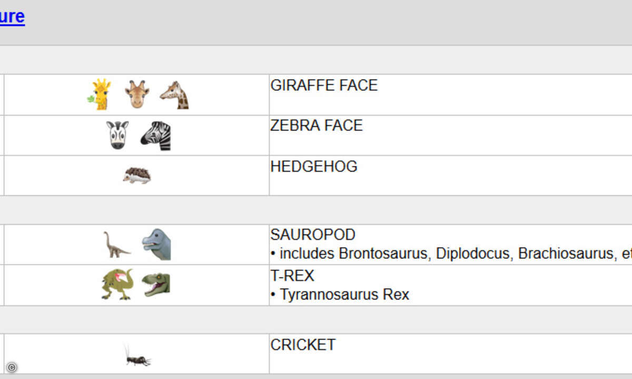Click the Brontosaurus, Diplodocus annotation line
The width and height of the screenshot is (632, 379).
click(451, 254)
